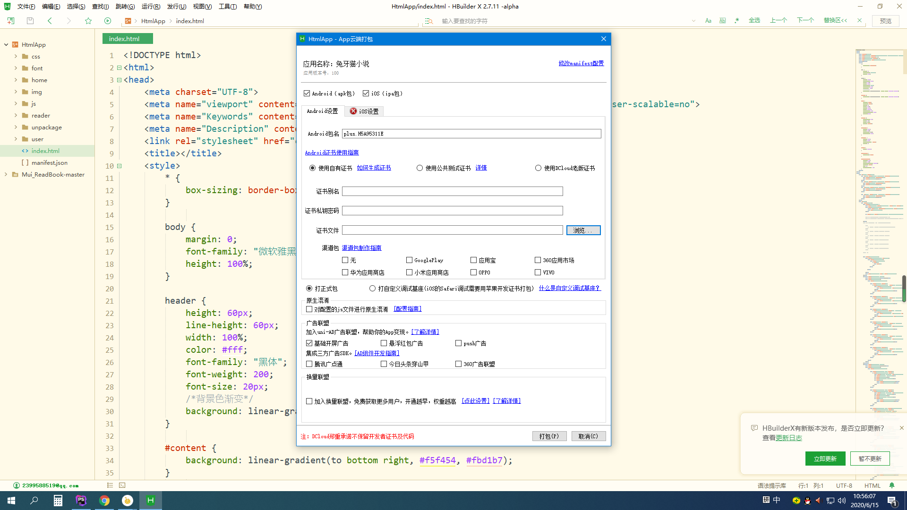Click the Android包名 input field

471,134
